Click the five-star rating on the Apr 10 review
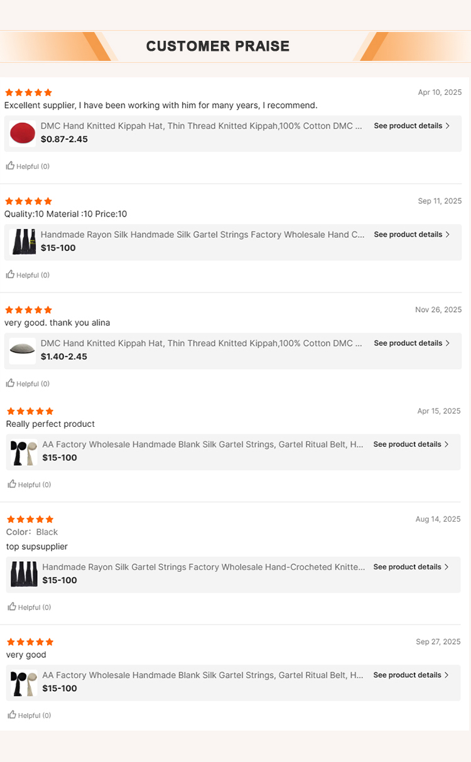Screen dimensions: 471x762 [28, 93]
